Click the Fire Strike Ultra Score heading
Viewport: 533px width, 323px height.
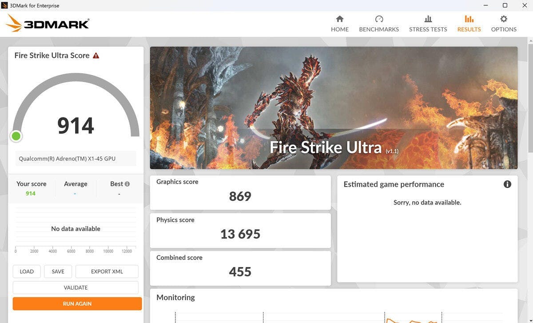click(52, 56)
